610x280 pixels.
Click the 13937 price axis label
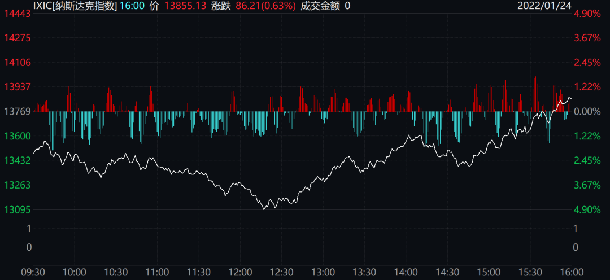click(x=16, y=87)
